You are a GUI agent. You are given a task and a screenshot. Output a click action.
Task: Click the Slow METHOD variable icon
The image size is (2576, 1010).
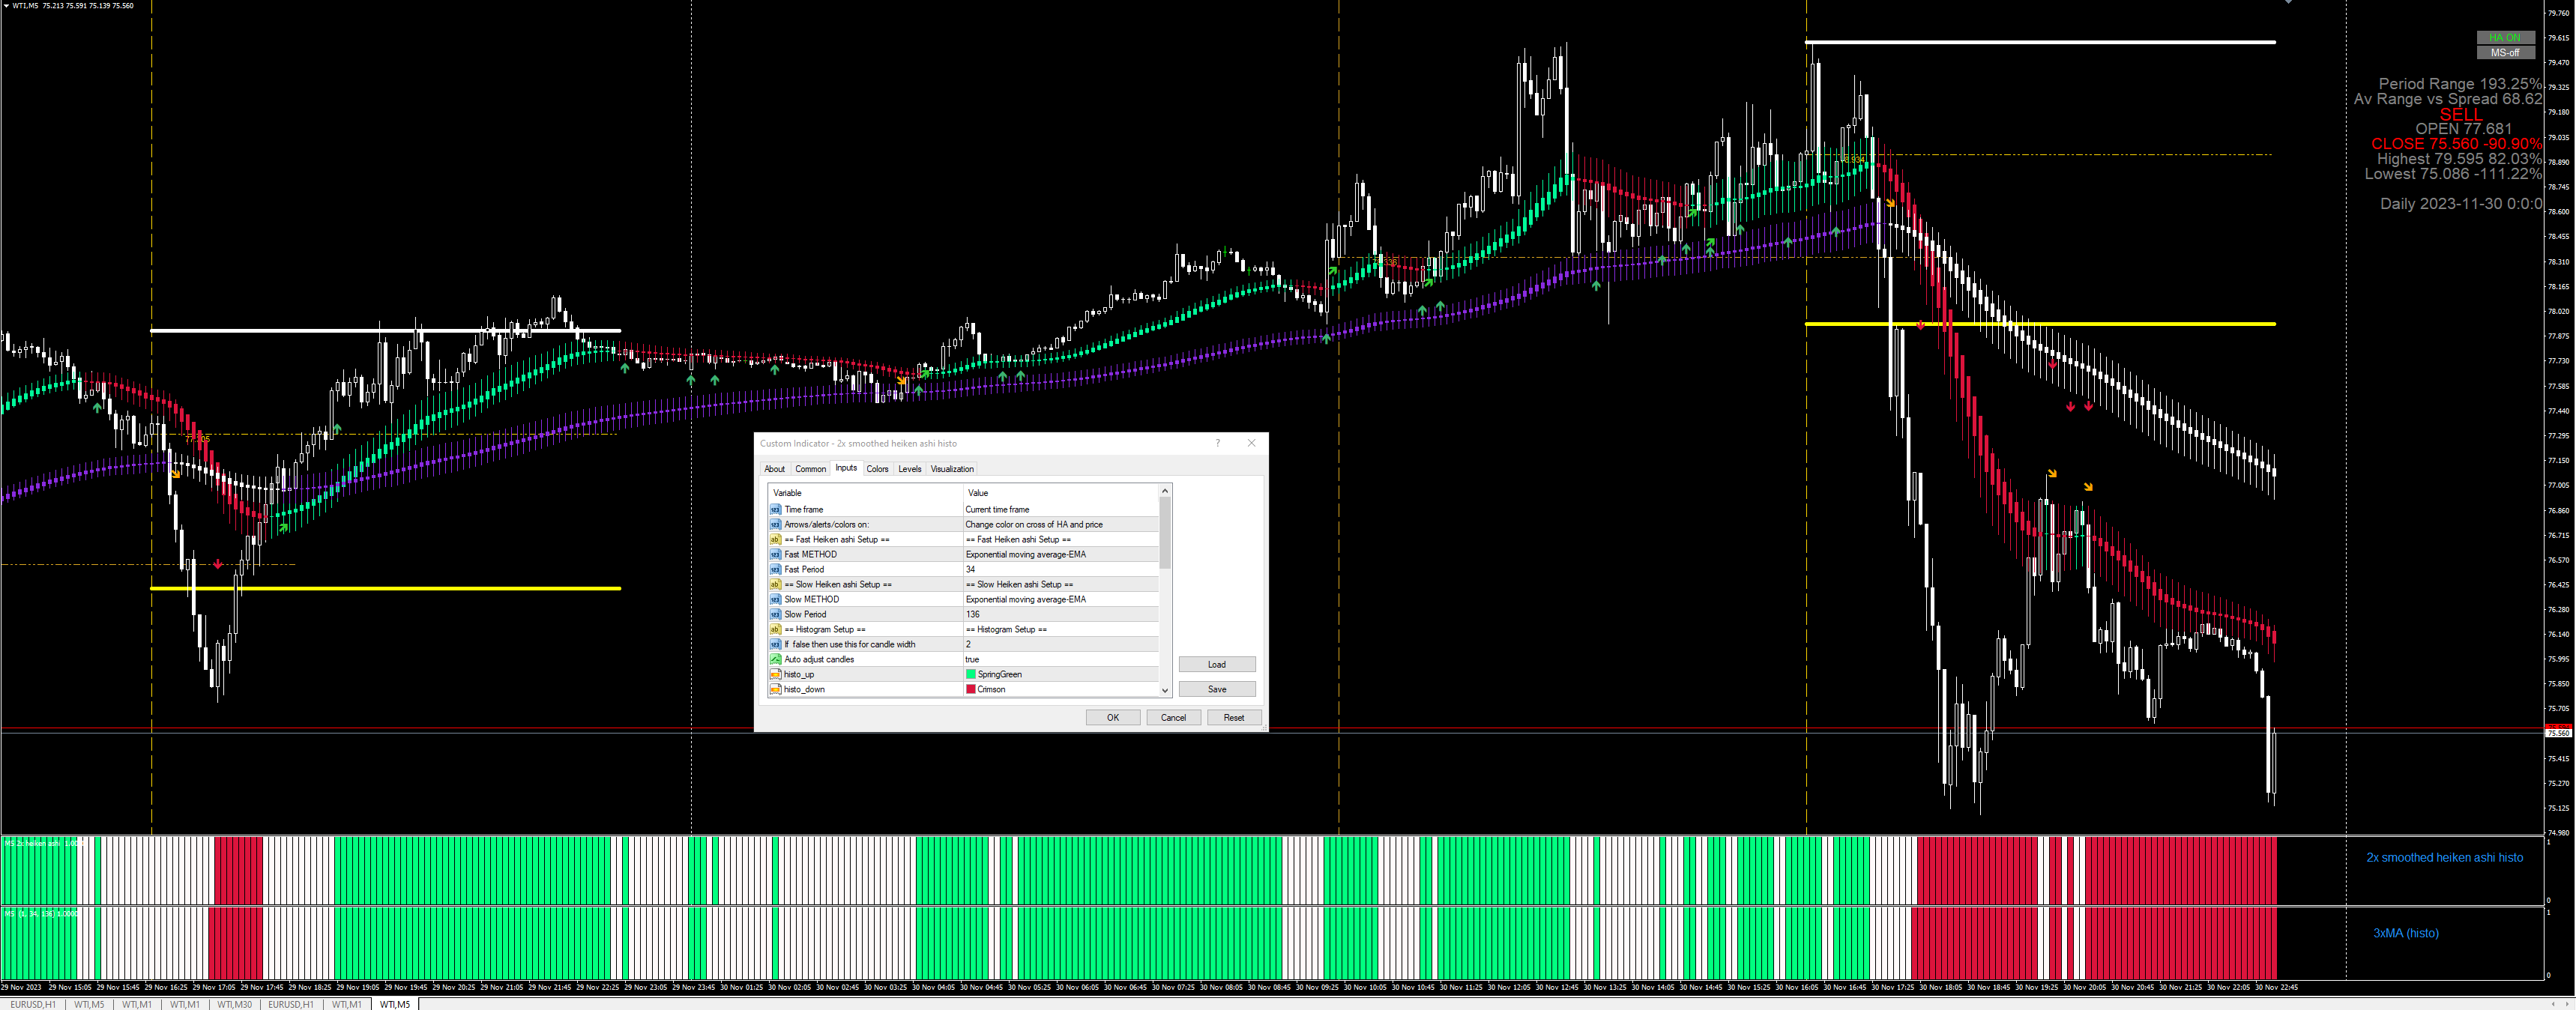775,599
